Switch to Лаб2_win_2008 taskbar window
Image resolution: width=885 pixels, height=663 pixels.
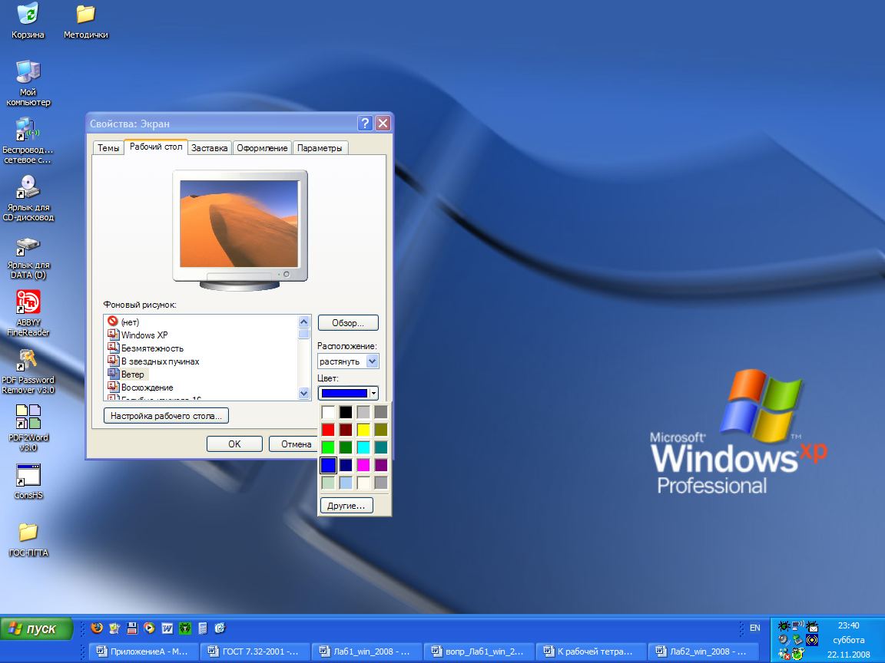pyautogui.click(x=702, y=651)
